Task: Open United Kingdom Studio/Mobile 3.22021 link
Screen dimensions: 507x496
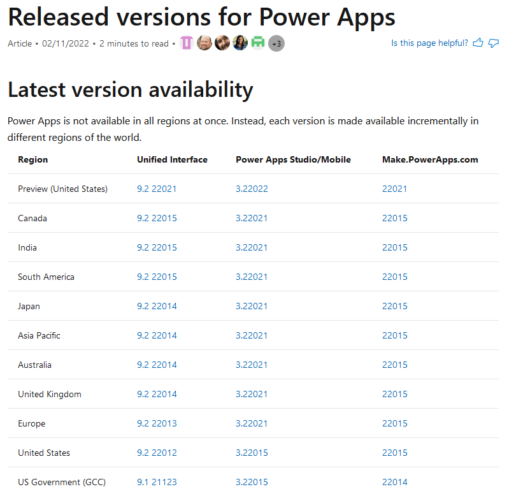Action: [x=252, y=394]
